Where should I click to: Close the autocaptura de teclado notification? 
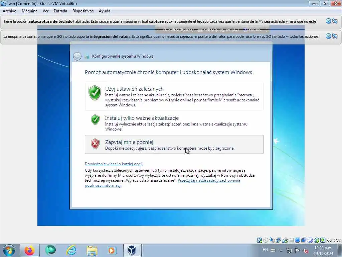pyautogui.click(x=328, y=21)
